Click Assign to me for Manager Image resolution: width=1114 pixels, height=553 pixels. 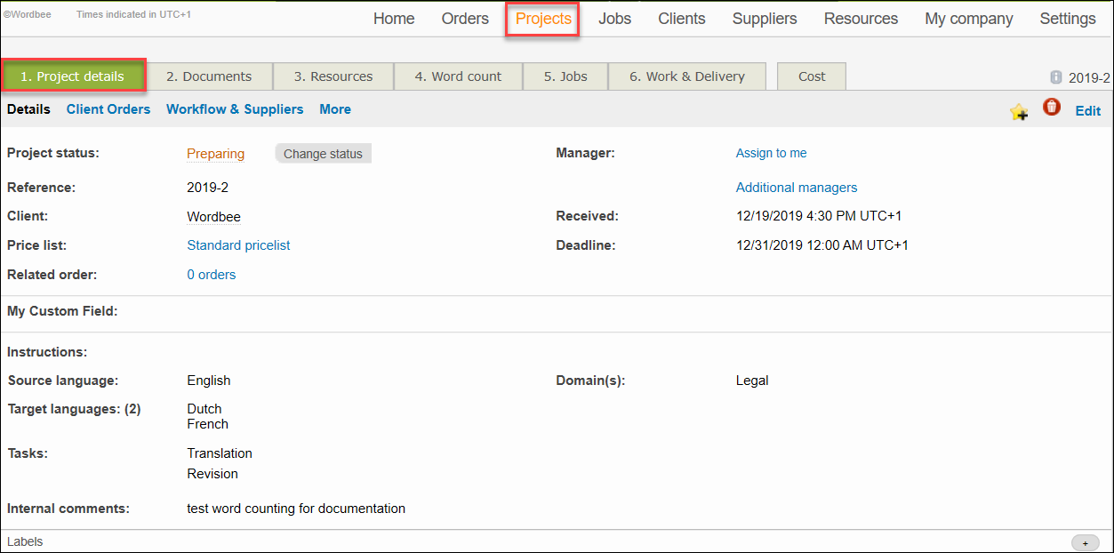tap(771, 153)
